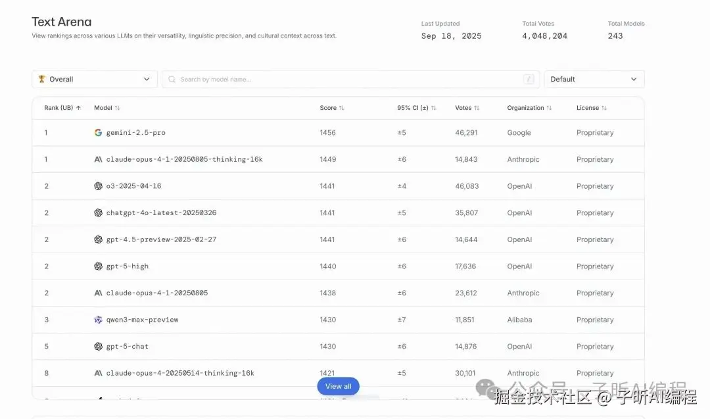Click the slash shortcut icon in search box

coord(529,80)
